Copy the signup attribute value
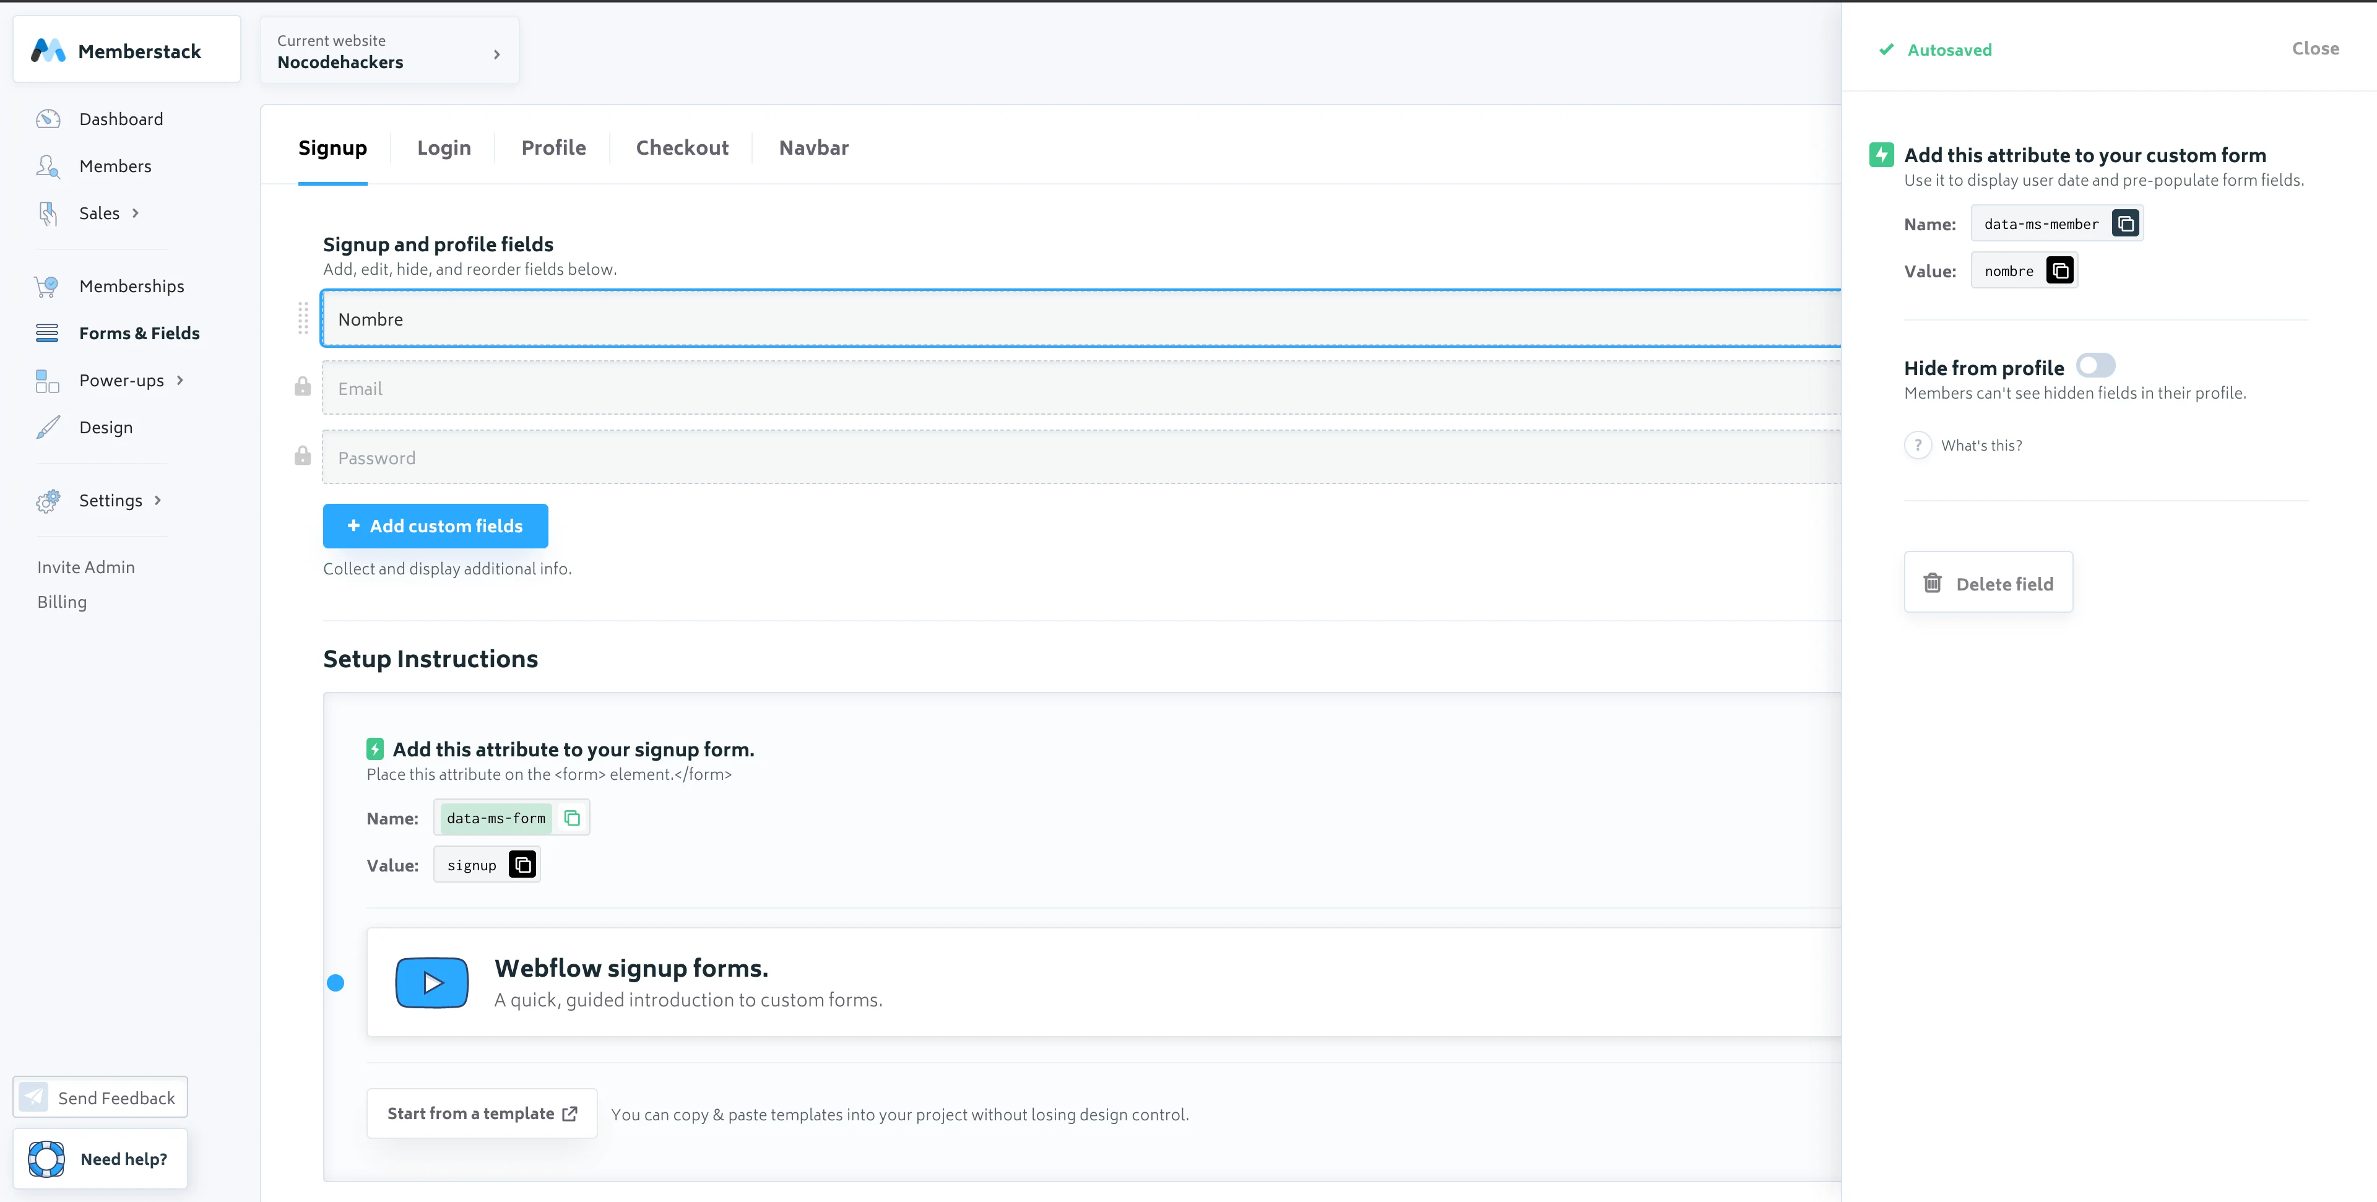The width and height of the screenshot is (2377, 1202). point(522,865)
